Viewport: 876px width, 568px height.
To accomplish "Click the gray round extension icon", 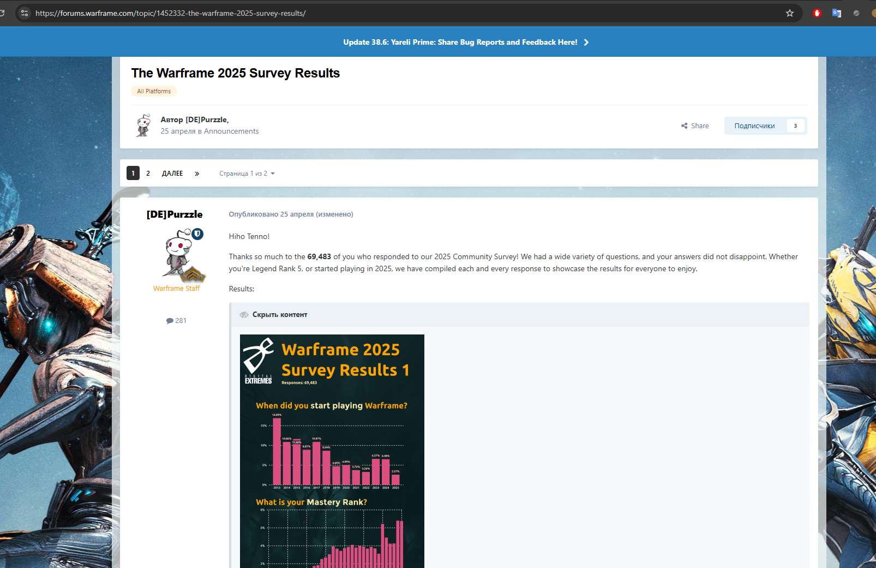I will tap(856, 13).
